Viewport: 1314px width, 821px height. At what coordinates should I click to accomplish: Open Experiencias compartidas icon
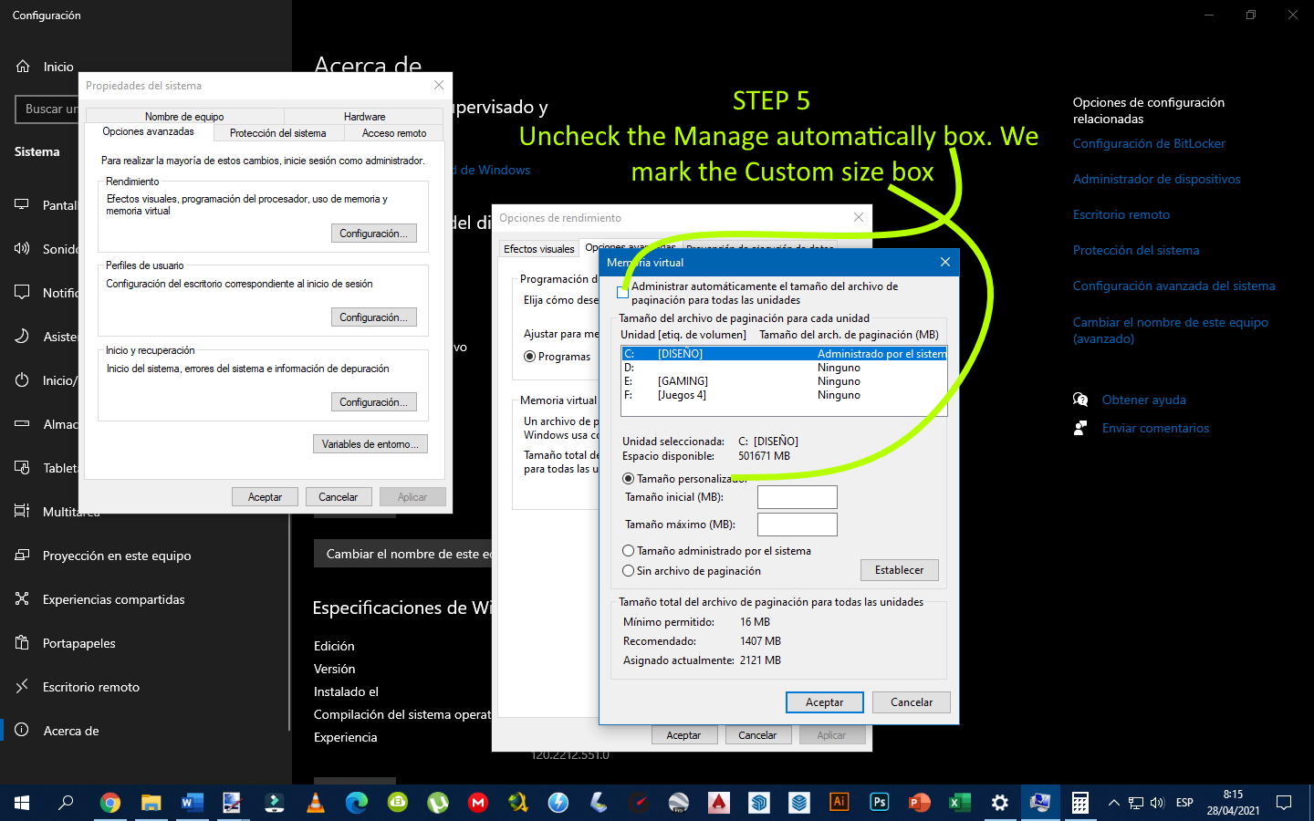(22, 598)
